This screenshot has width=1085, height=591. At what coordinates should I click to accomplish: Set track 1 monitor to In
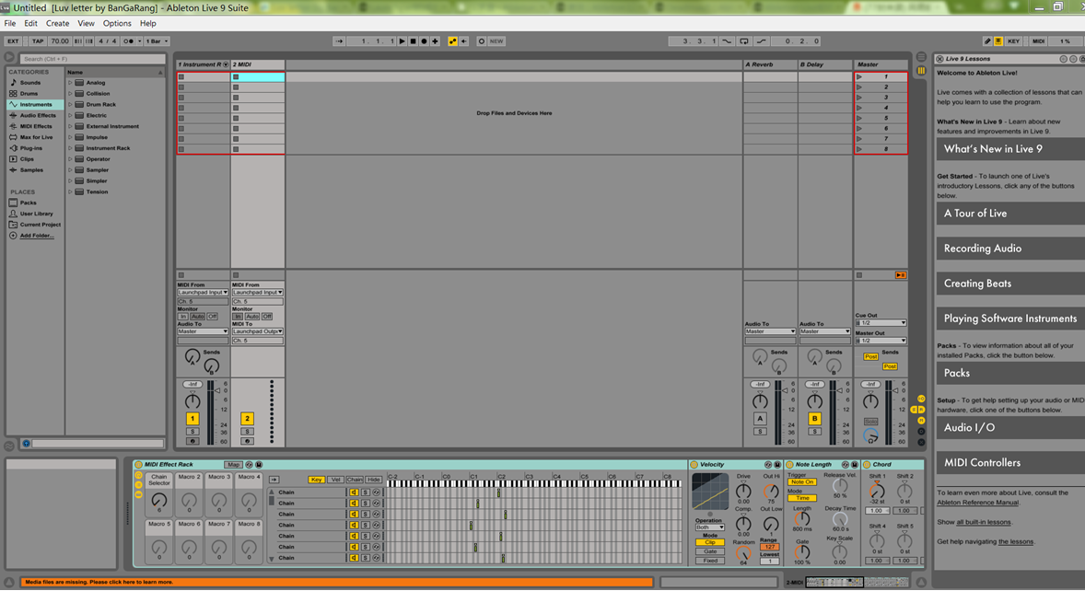pos(183,317)
